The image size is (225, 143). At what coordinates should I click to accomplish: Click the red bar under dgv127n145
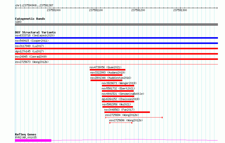[x=116, y=54]
